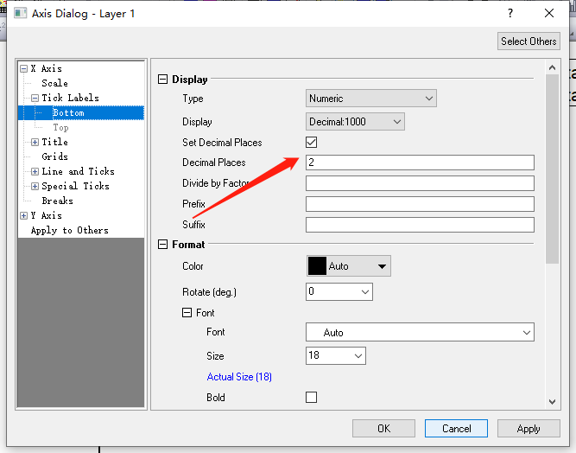This screenshot has width=576, height=453.
Task: Collapse the X Axis tree node
Action: [24, 69]
